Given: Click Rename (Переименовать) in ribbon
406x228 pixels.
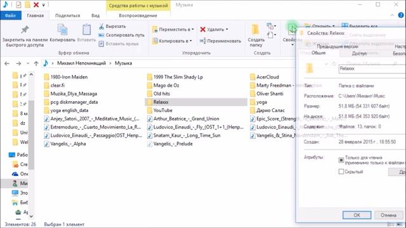Looking at the screenshot, I should (x=220, y=41).
